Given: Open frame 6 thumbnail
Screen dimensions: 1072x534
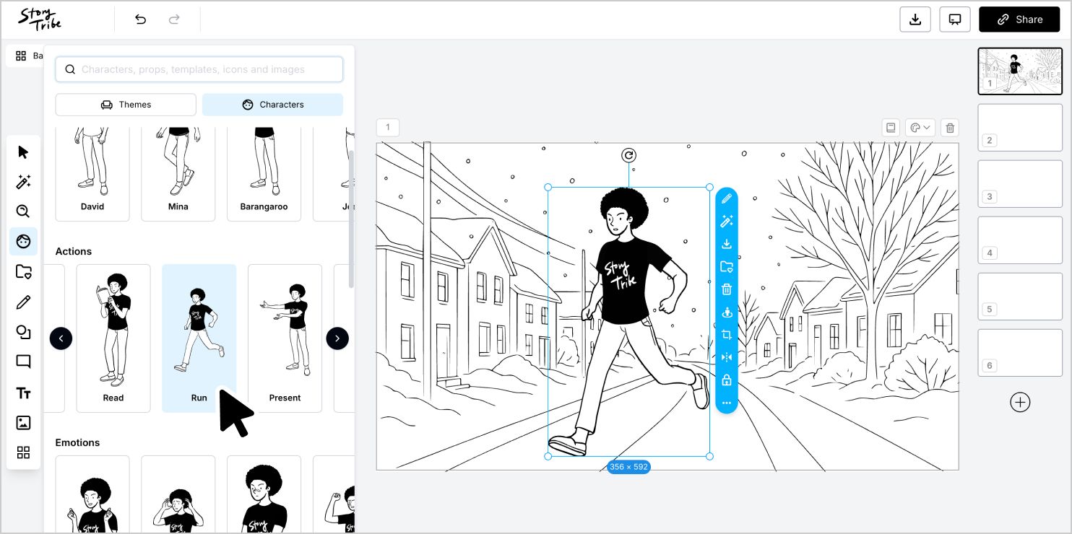Looking at the screenshot, I should click(x=1020, y=353).
